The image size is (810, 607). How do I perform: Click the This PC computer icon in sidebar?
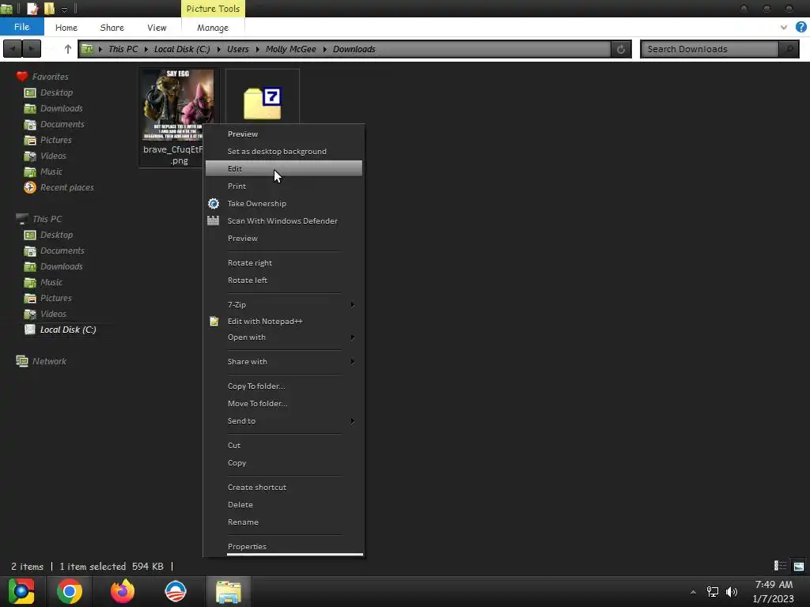pos(21,219)
